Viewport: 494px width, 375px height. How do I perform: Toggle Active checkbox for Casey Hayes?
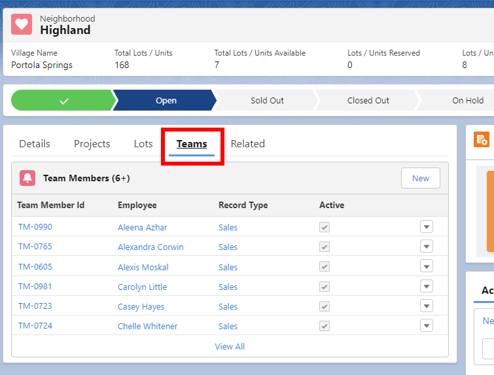pyautogui.click(x=325, y=306)
